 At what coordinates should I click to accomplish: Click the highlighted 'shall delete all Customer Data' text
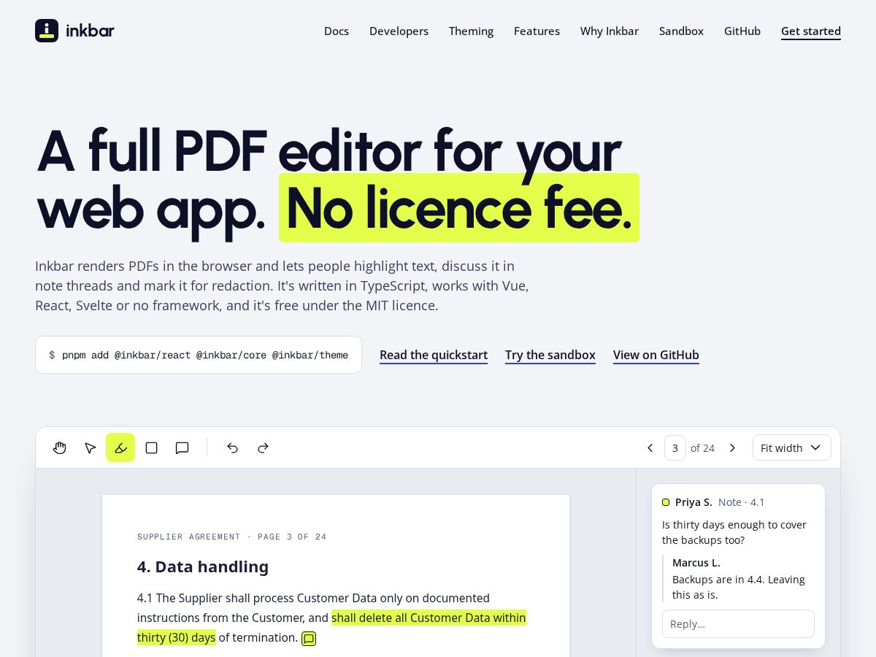pos(429,618)
